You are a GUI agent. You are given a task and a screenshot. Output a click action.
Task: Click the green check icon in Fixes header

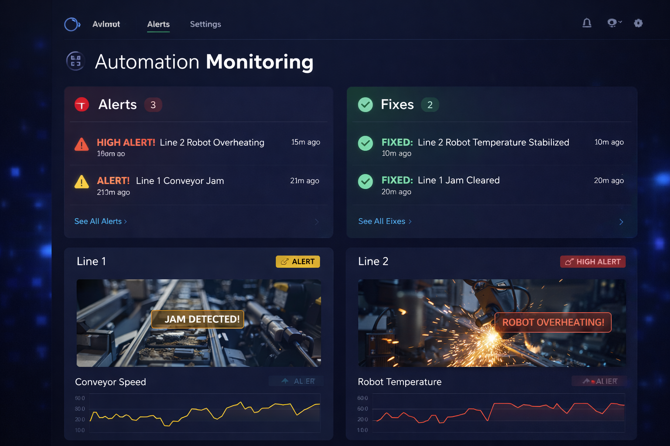[x=365, y=105]
